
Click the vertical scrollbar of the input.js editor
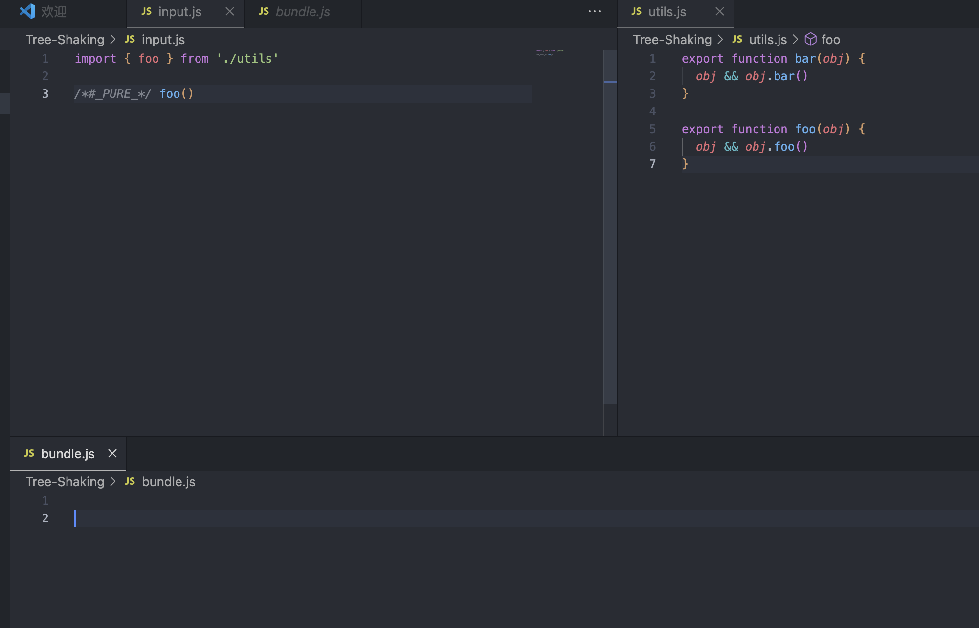coord(610,227)
